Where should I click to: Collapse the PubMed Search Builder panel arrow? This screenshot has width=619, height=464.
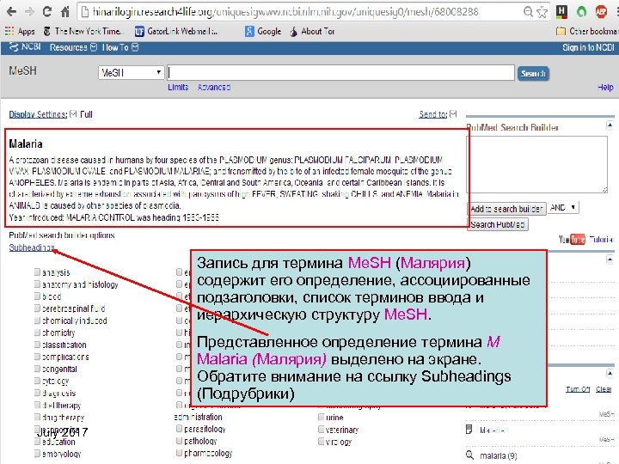click(x=610, y=125)
